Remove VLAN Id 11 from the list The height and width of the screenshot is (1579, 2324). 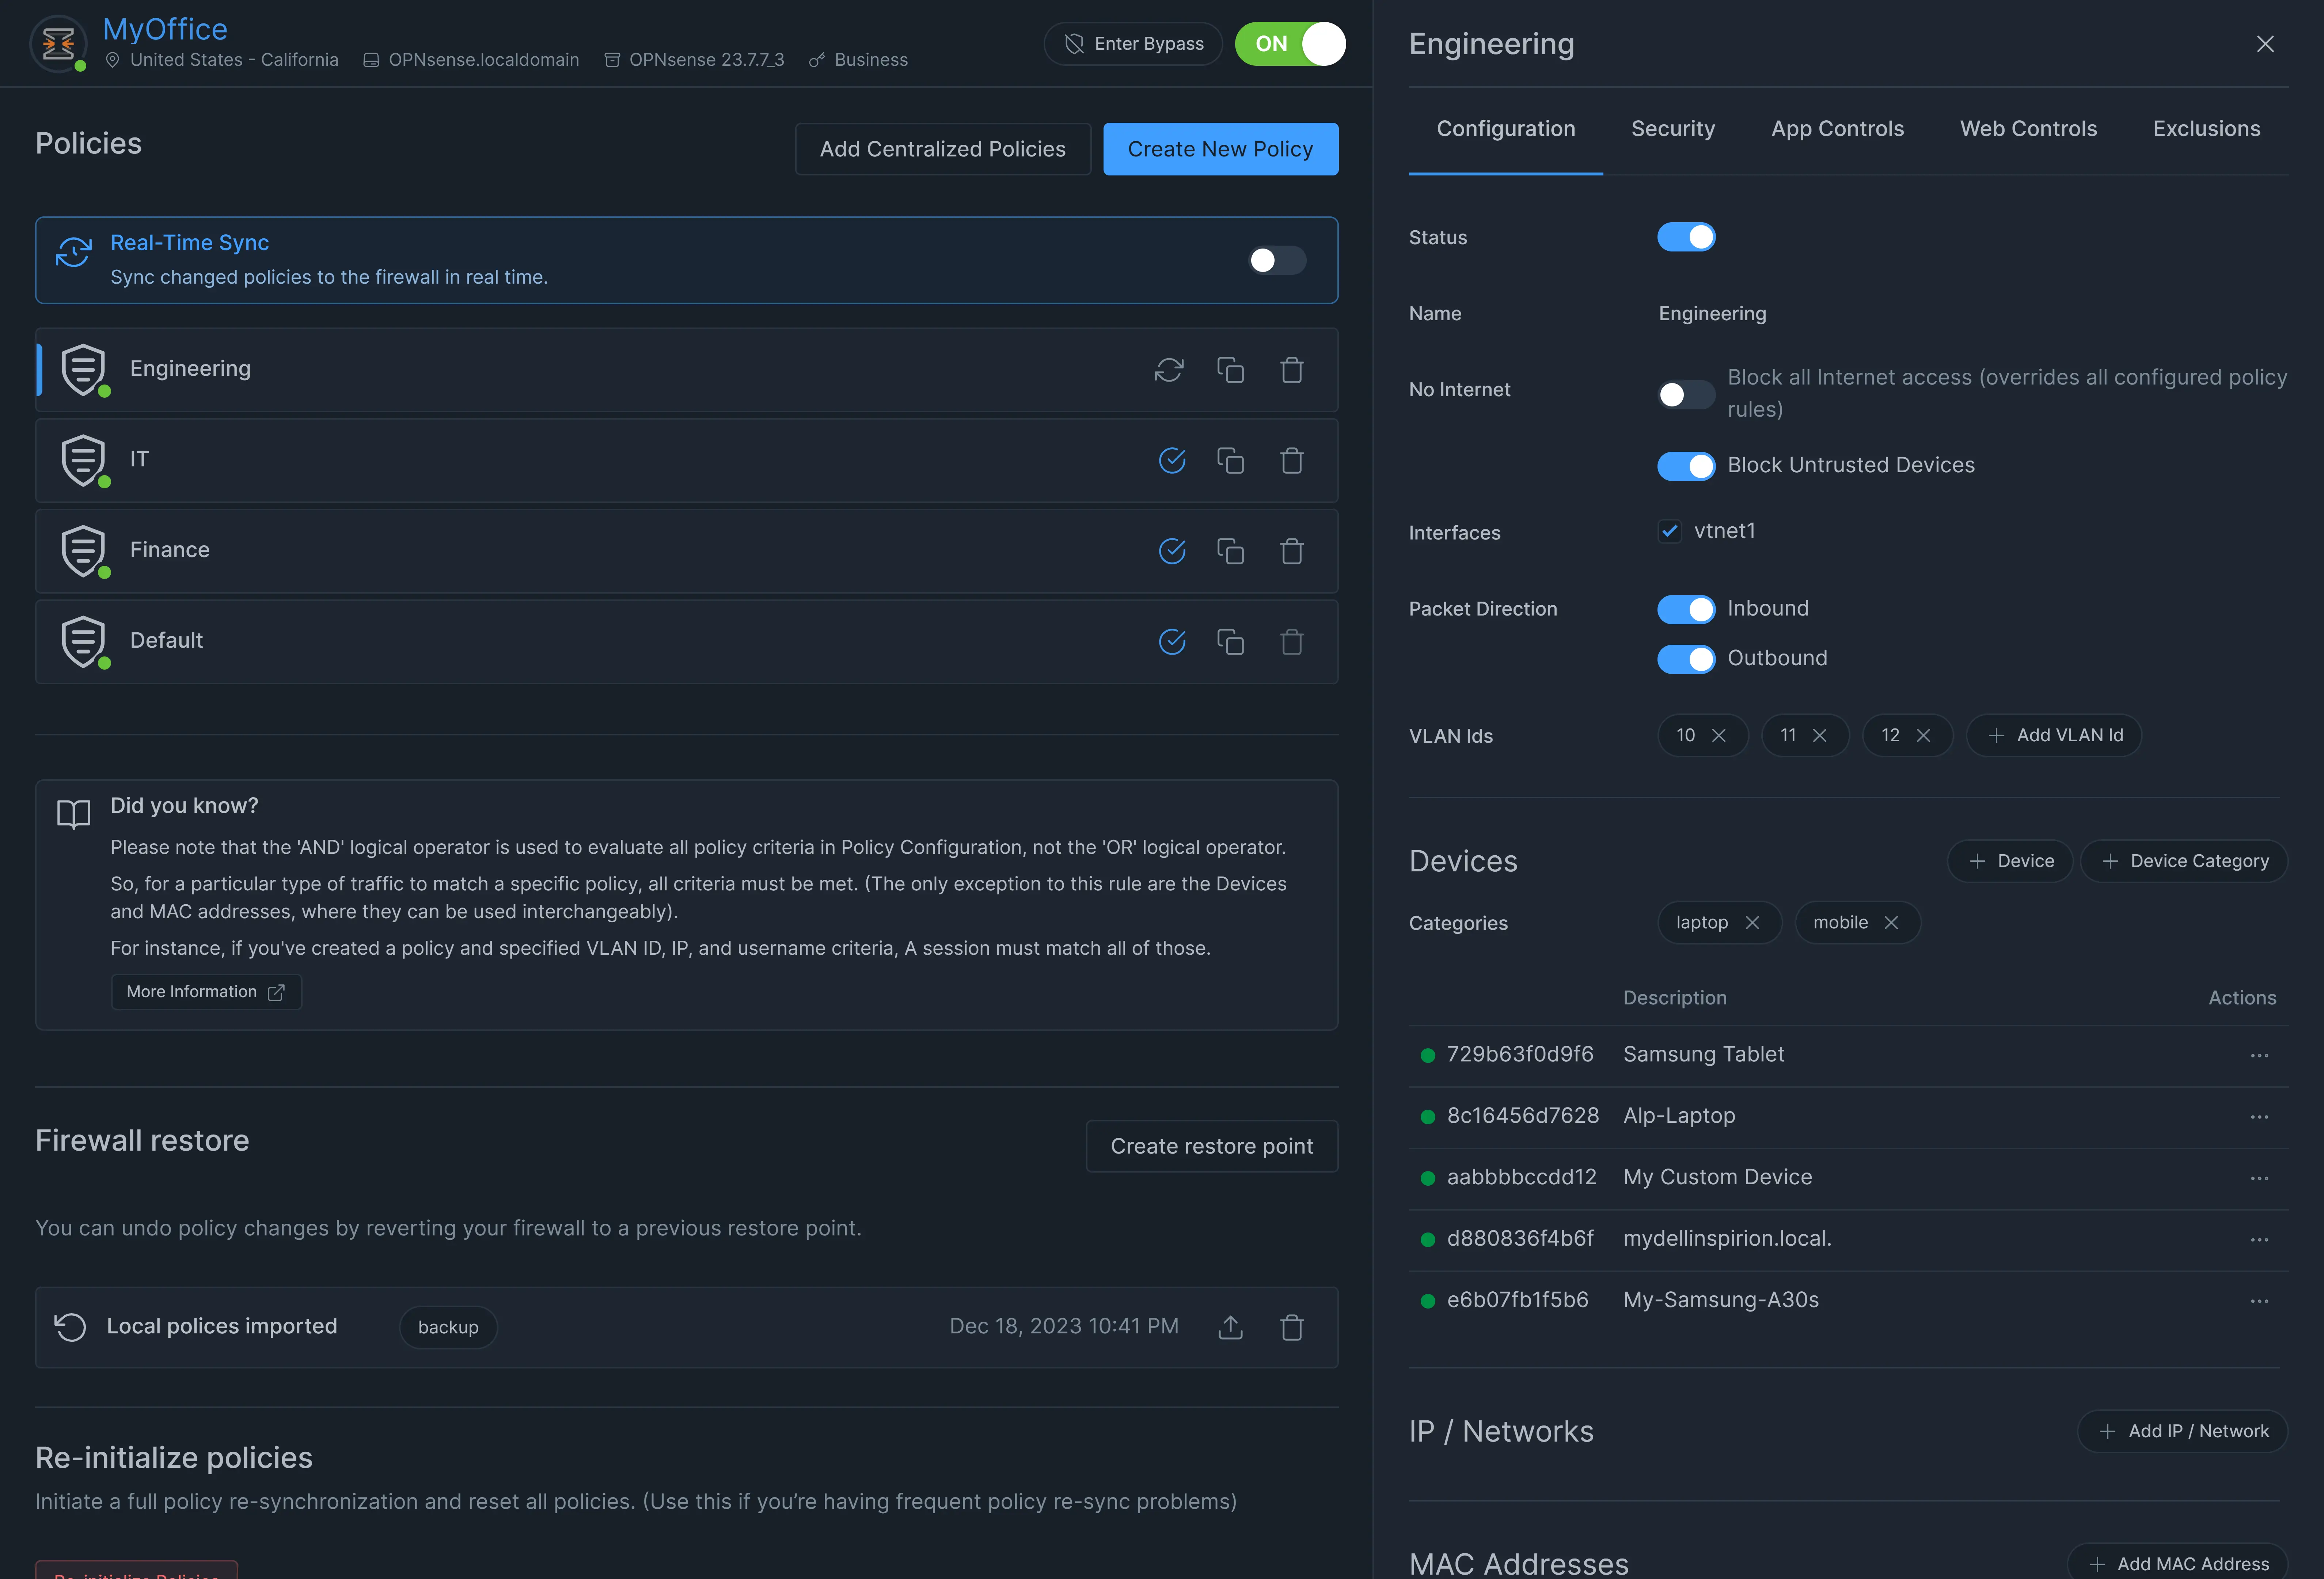pyautogui.click(x=1820, y=735)
